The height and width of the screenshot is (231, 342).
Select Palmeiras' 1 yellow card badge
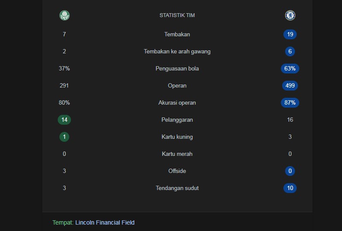pyautogui.click(x=65, y=137)
